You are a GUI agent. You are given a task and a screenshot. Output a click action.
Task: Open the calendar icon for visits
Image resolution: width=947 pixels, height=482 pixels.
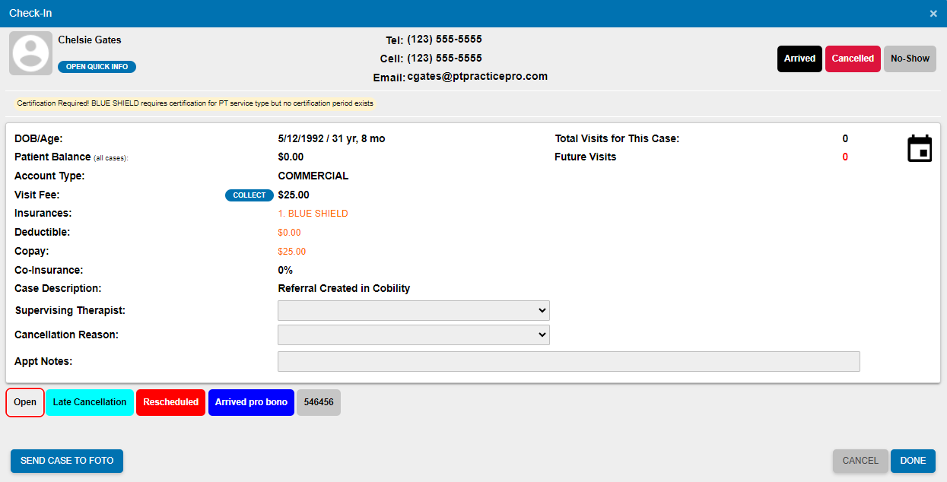tap(919, 148)
